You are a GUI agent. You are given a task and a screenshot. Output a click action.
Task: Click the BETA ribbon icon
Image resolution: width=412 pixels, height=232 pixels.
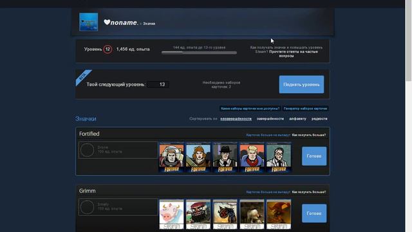84,77
